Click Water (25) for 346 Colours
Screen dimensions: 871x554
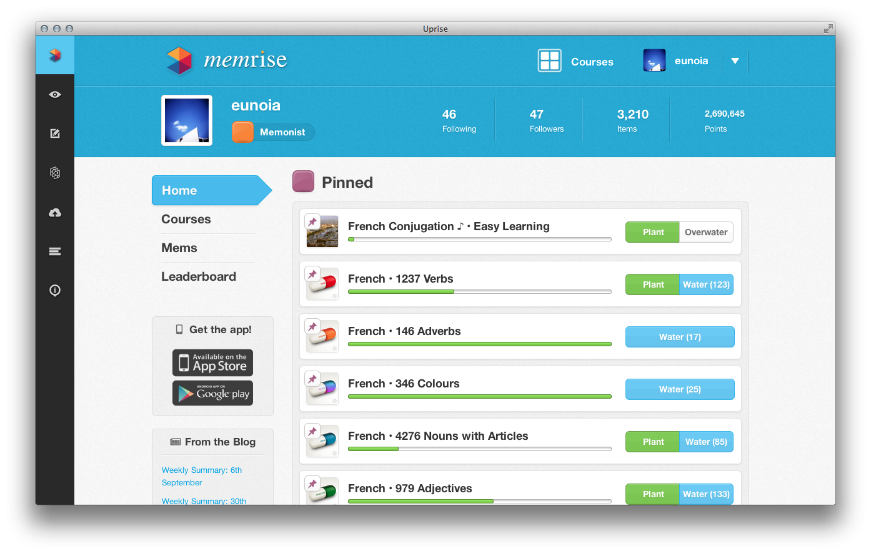pyautogui.click(x=680, y=389)
